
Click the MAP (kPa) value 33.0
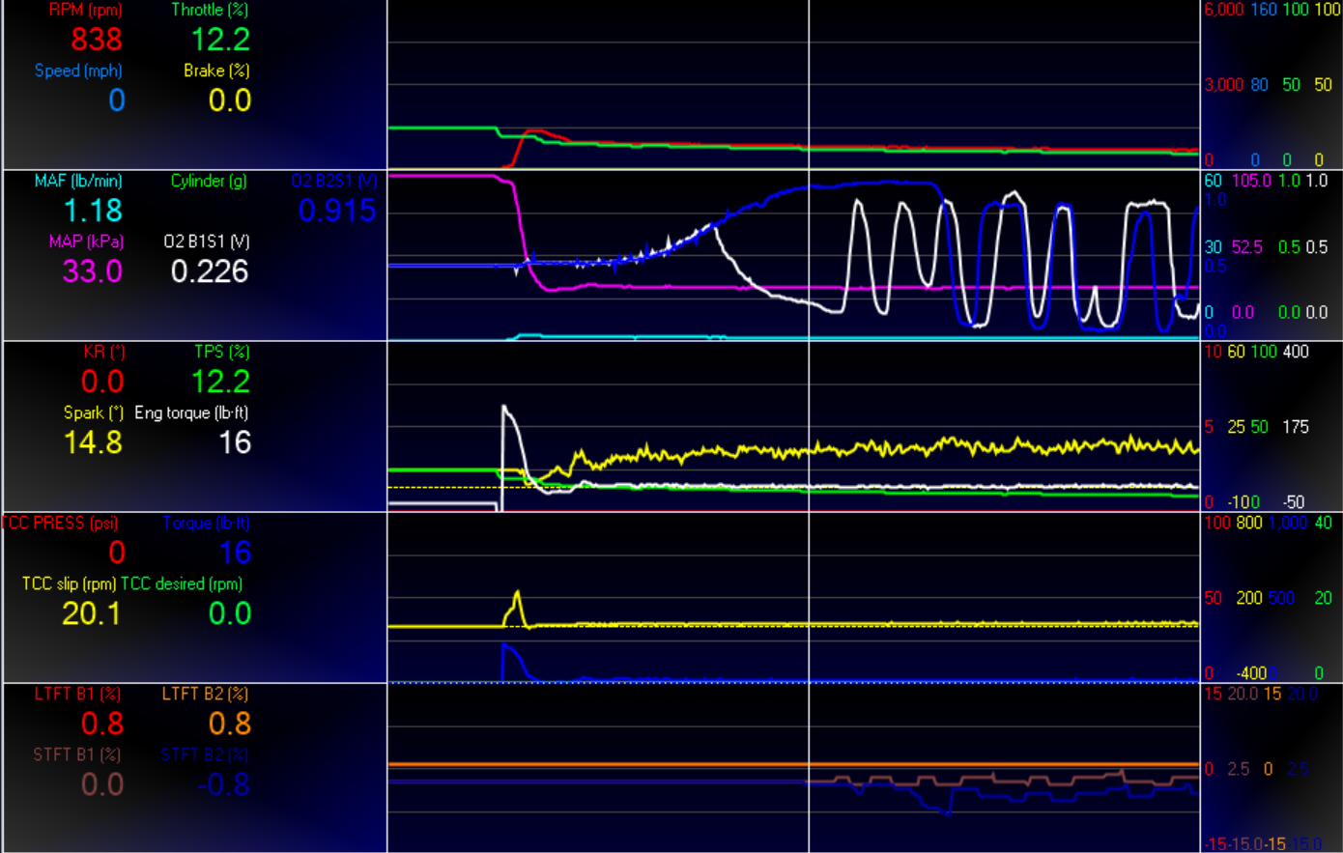[x=93, y=271]
